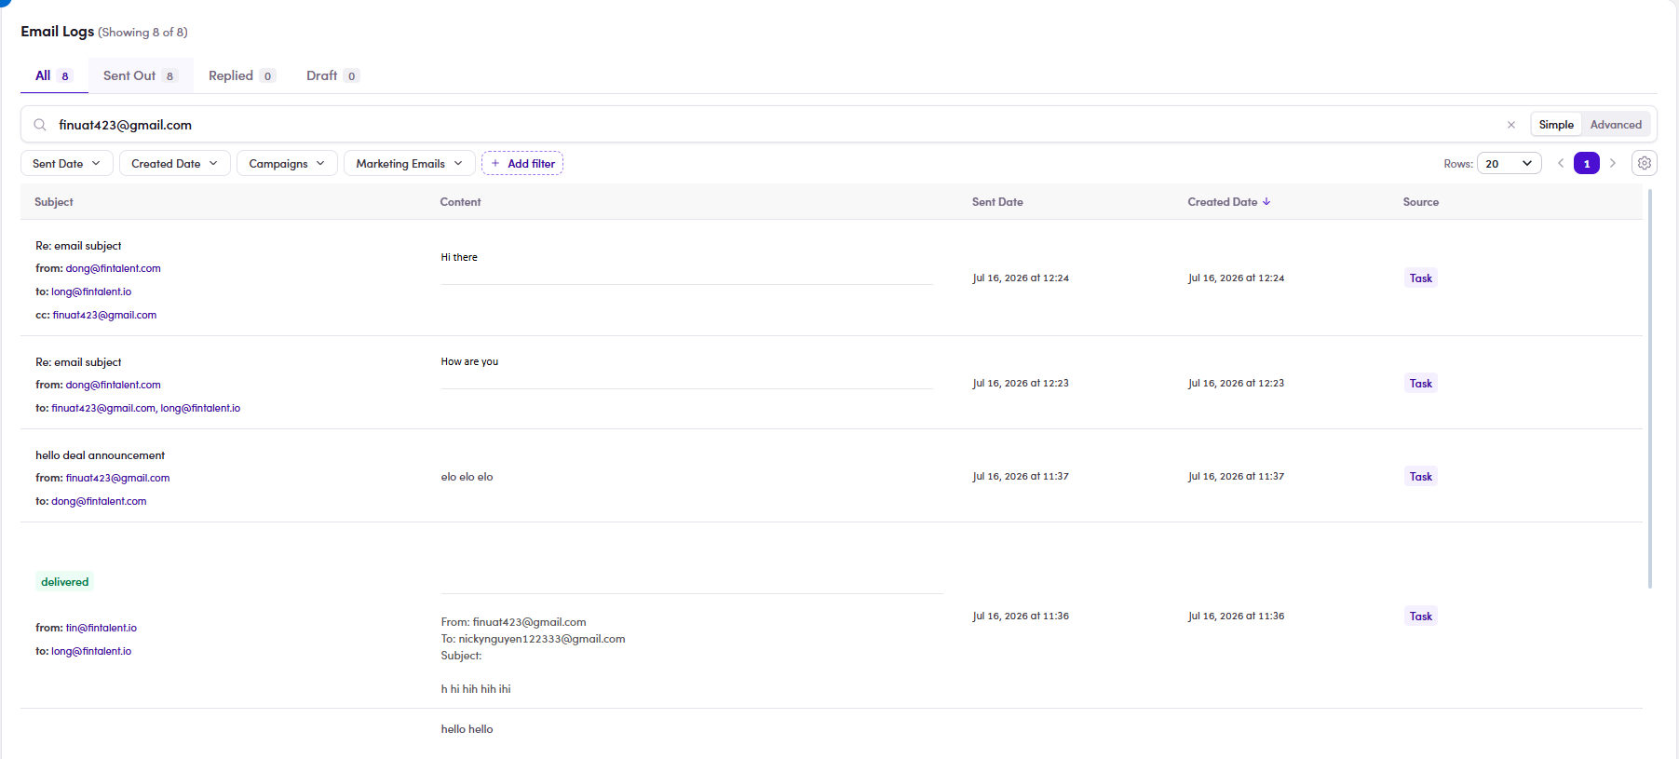Open the Replied tab
1679x759 pixels.
[x=241, y=75]
